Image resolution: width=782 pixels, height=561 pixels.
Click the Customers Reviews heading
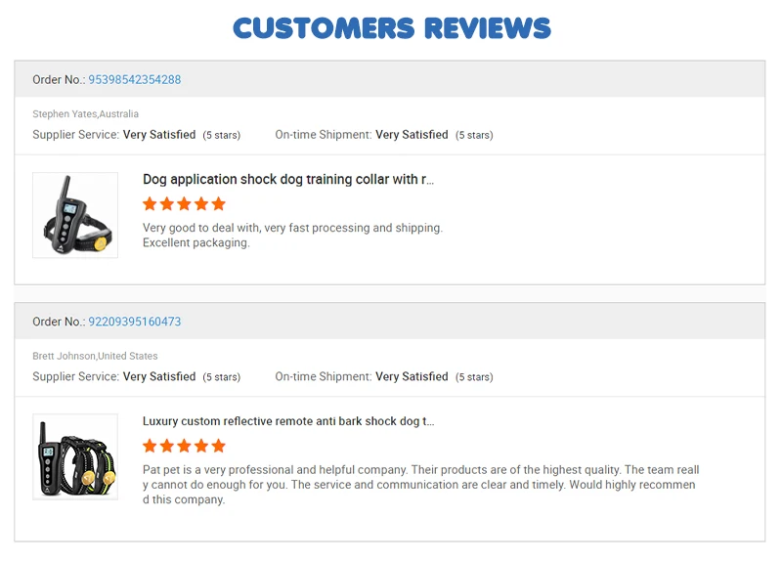[x=391, y=27]
